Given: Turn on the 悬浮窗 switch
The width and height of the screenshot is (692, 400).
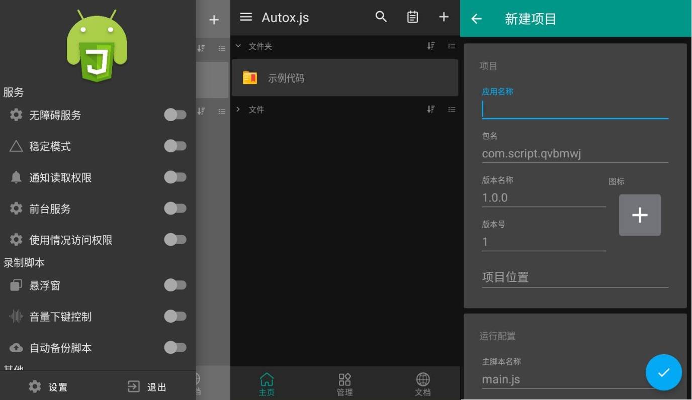Looking at the screenshot, I should [x=175, y=285].
